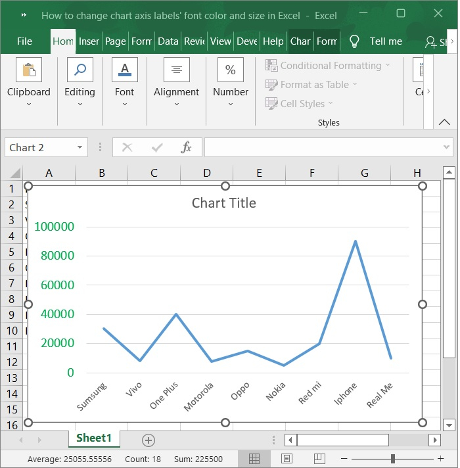Switch to Normal view in status bar
460x468 pixels.
[254, 458]
